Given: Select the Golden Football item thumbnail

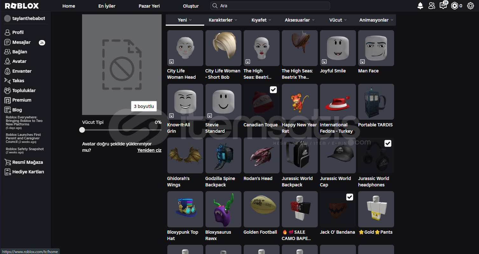Looking at the screenshot, I should click(261, 209).
